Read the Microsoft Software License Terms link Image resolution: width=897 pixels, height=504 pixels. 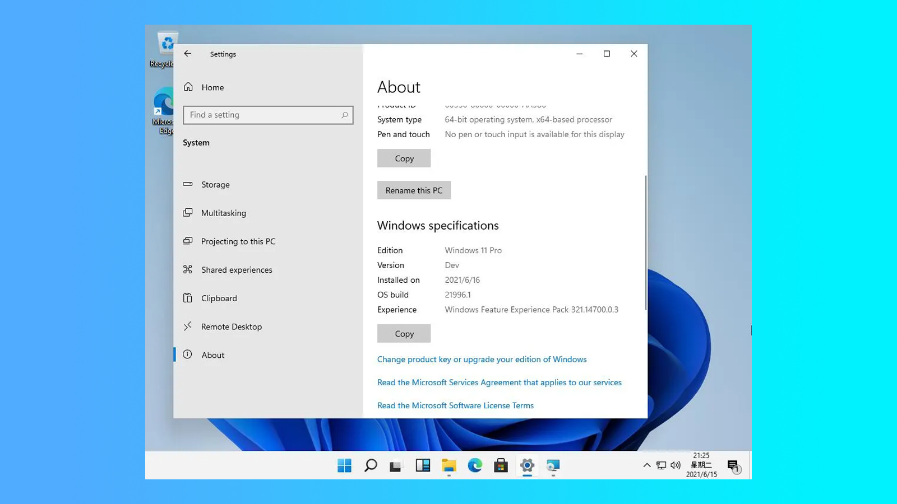(x=455, y=405)
